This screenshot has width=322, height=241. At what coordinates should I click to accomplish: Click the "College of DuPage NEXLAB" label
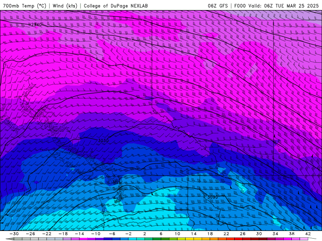click(x=116, y=6)
